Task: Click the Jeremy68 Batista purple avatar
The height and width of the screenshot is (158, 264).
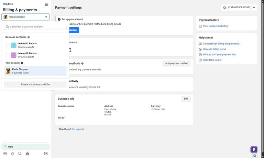Action: [14, 55]
